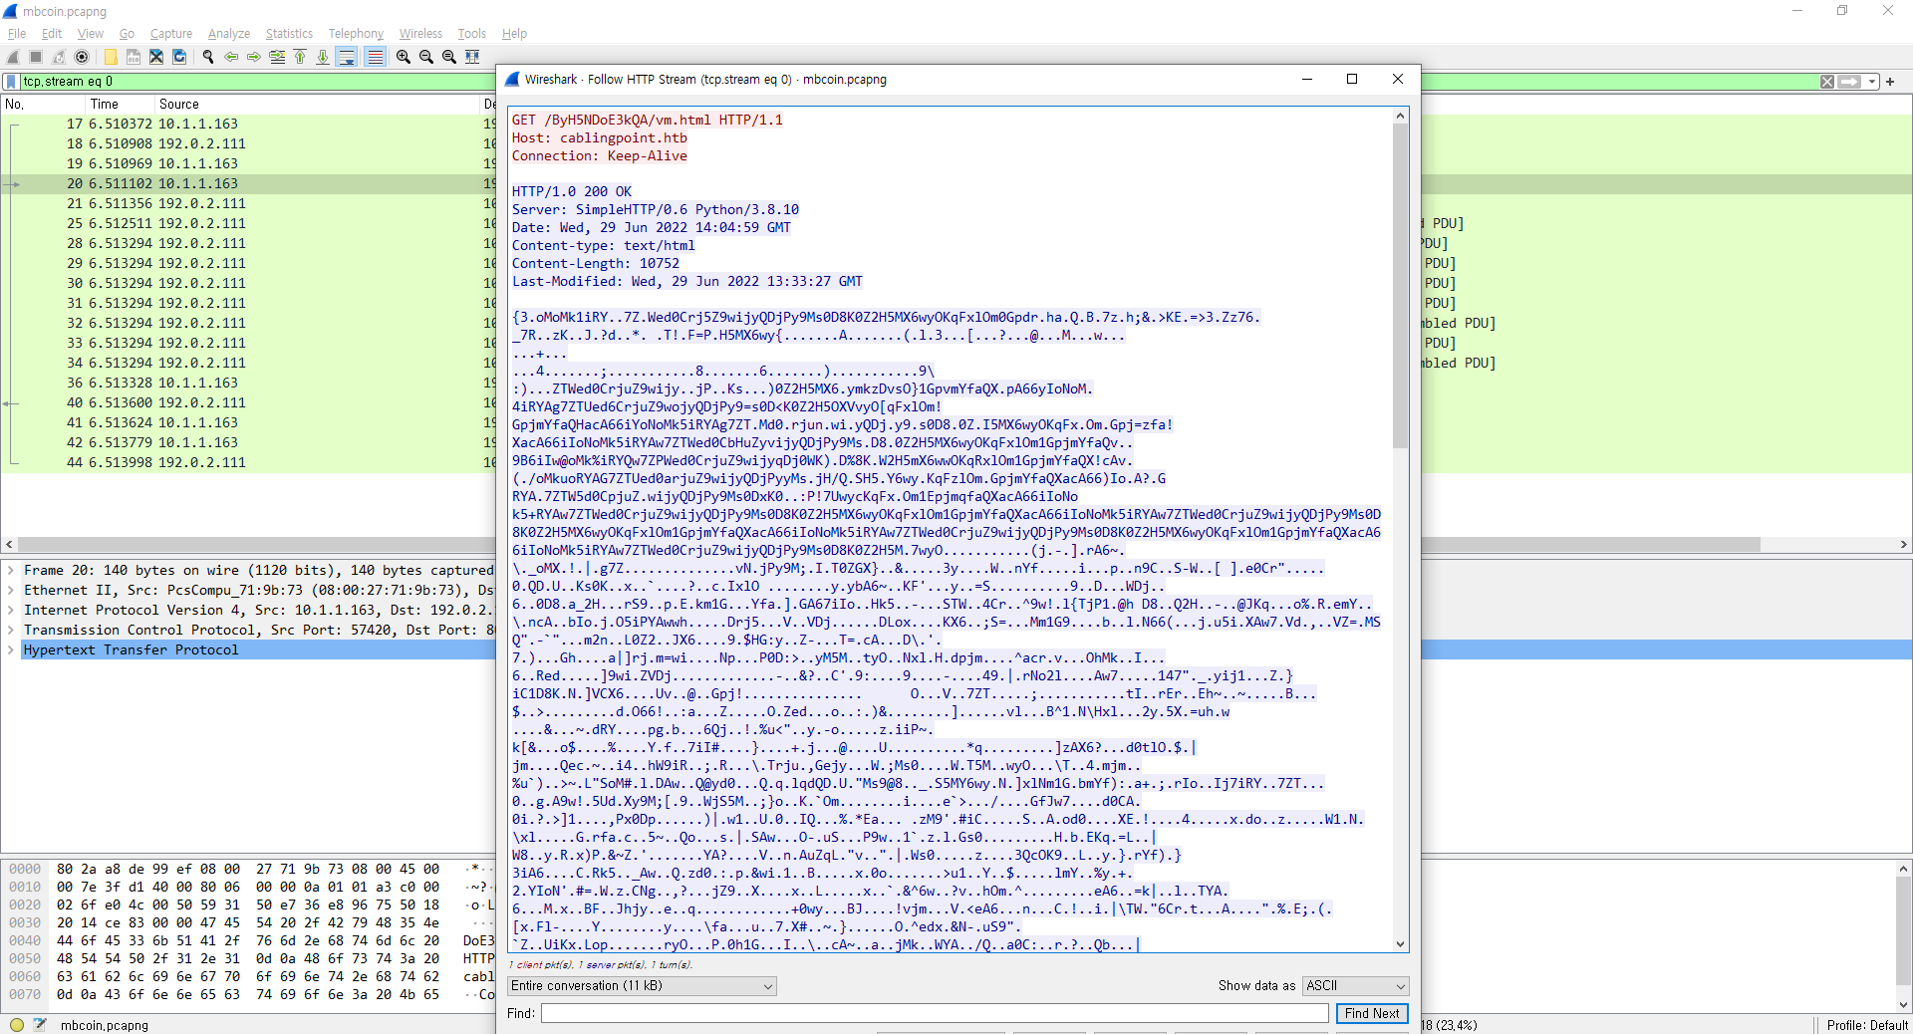
Task: Jump to the first packet icon
Action: pyautogui.click(x=300, y=57)
